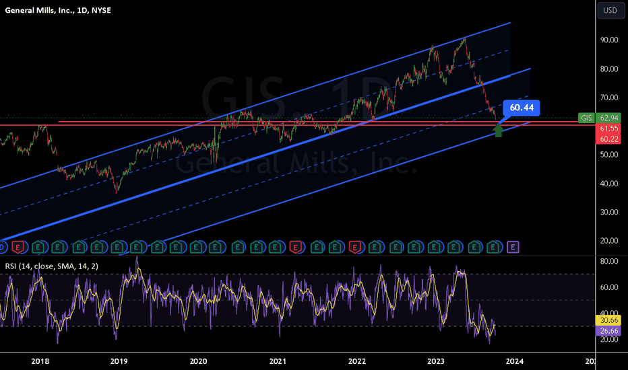
Task: Click the 2023 time axis label
Action: pyautogui.click(x=436, y=361)
